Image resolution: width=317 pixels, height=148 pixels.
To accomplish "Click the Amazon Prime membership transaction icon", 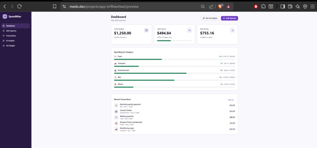I will 116,123.
